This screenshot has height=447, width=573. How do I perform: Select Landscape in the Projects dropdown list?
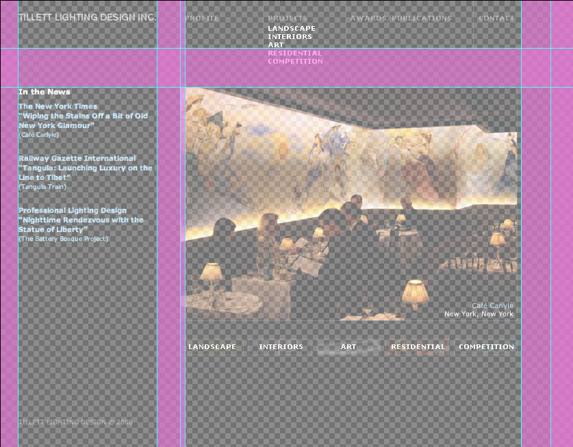292,28
